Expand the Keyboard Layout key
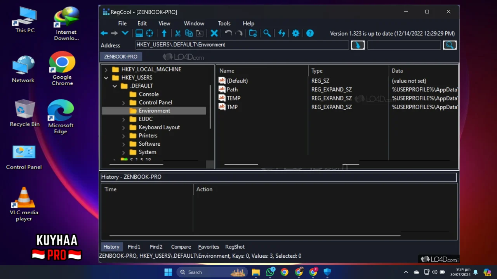Viewport: 497px width, 279px height. [x=123, y=127]
